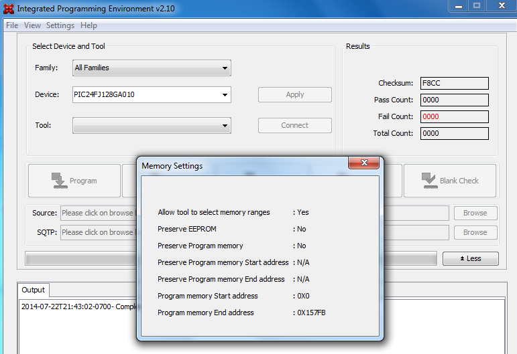Open the File menu
This screenshot has width=517, height=354.
[x=12, y=25]
